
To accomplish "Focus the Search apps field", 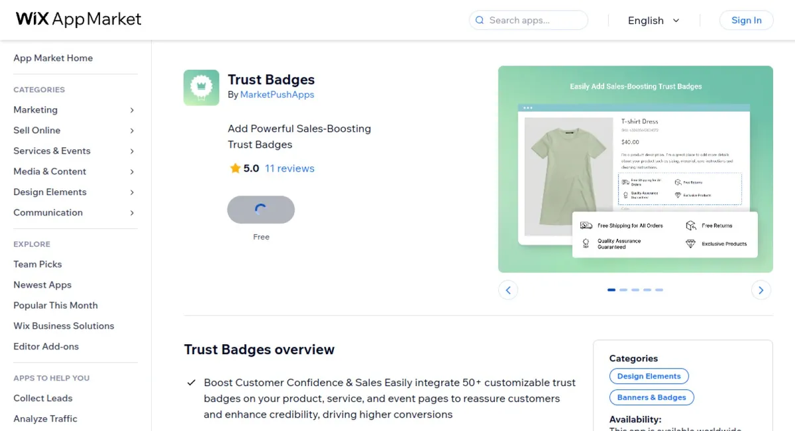I will tap(529, 20).
